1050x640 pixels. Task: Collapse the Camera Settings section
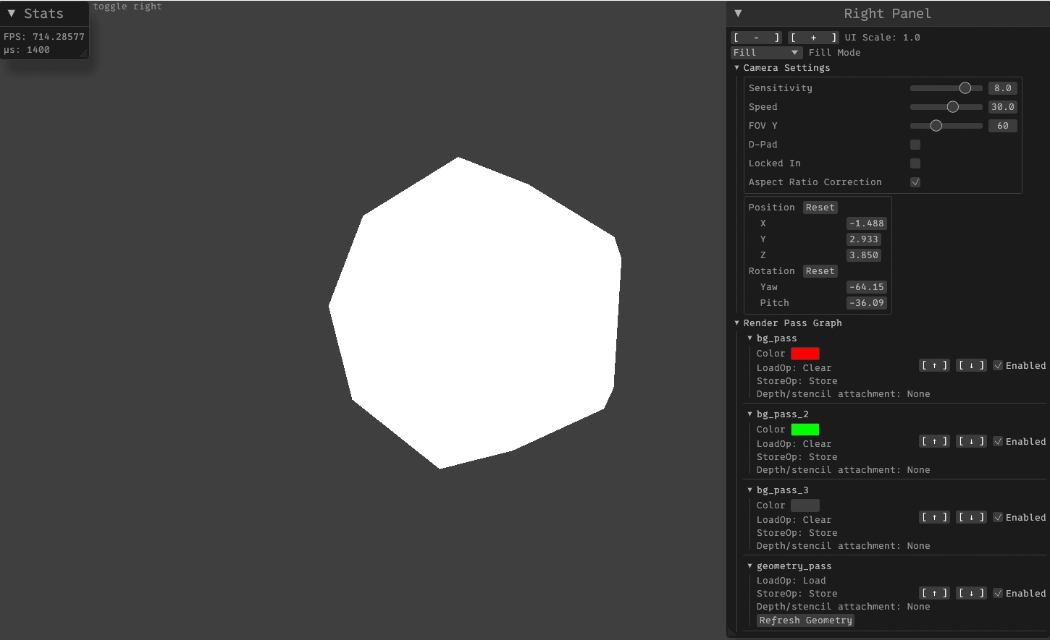[737, 68]
